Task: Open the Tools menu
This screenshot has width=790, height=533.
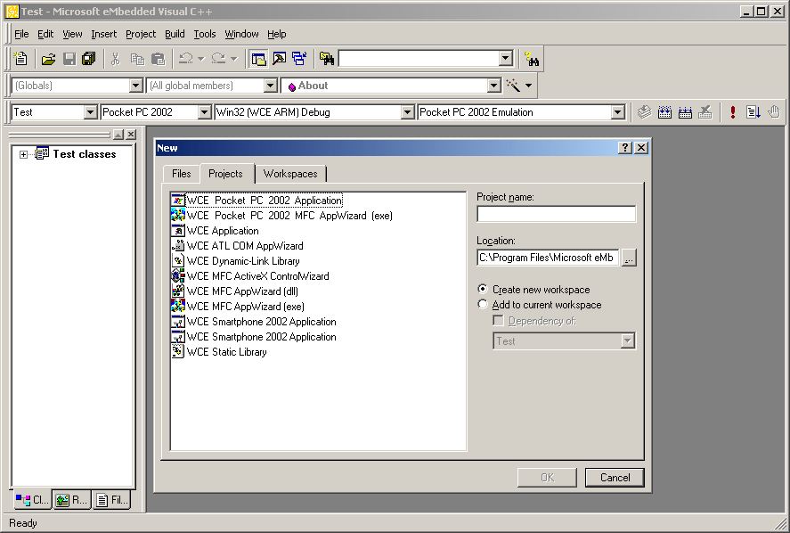Action: point(205,34)
